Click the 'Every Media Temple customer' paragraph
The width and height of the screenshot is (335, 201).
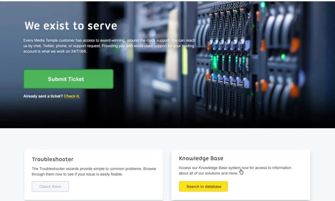[x=109, y=46]
